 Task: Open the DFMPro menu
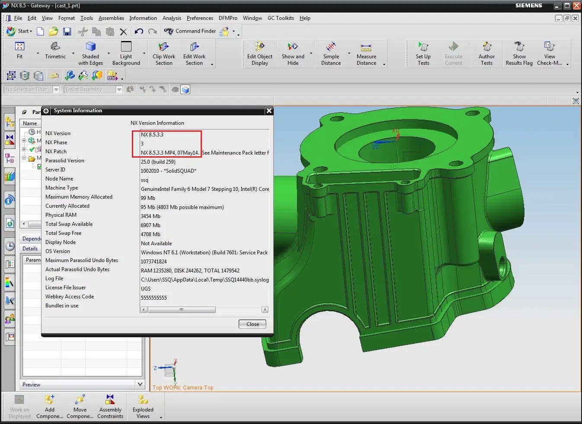pos(228,18)
